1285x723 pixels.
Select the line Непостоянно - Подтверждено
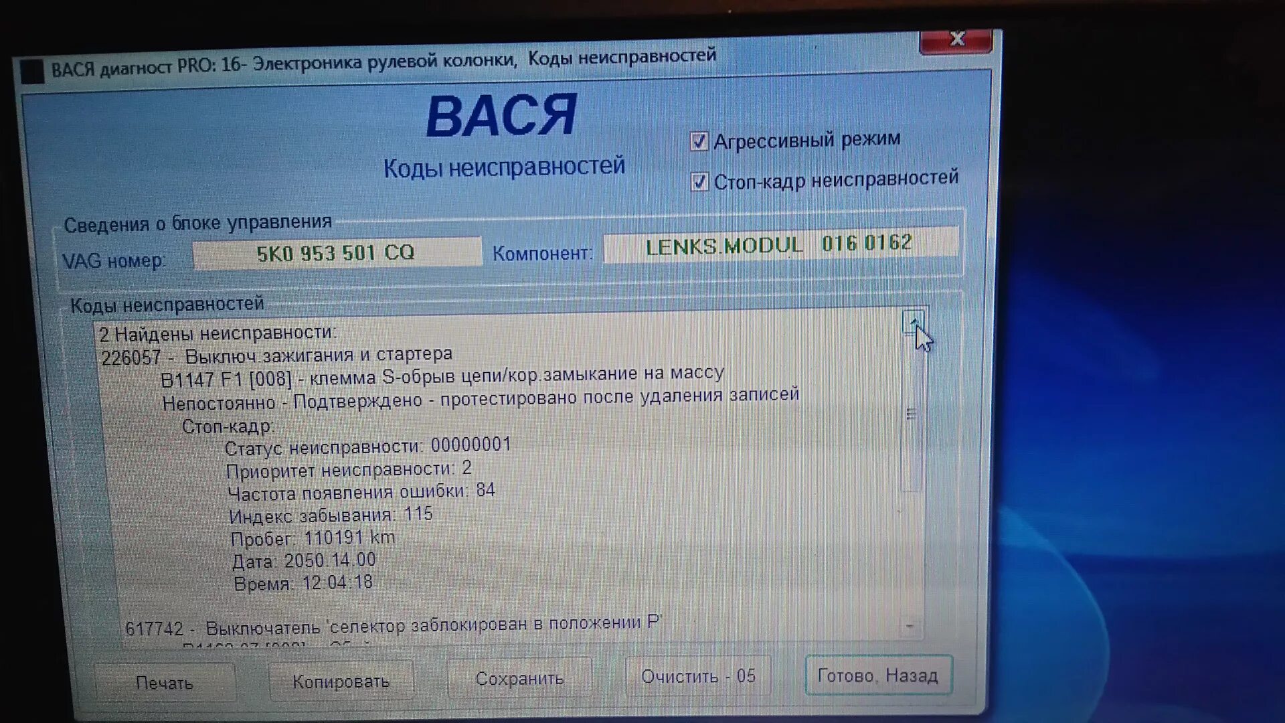[481, 398]
